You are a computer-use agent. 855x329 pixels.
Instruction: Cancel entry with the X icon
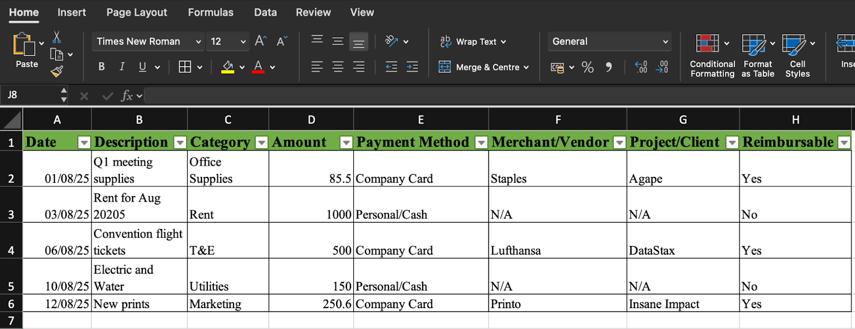84,96
